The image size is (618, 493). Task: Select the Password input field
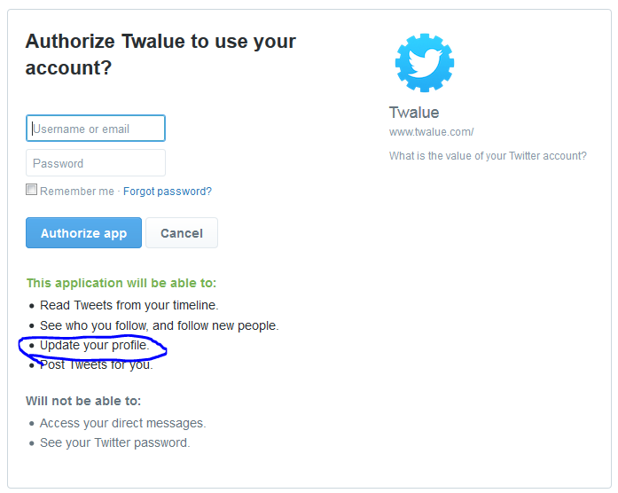tap(96, 163)
